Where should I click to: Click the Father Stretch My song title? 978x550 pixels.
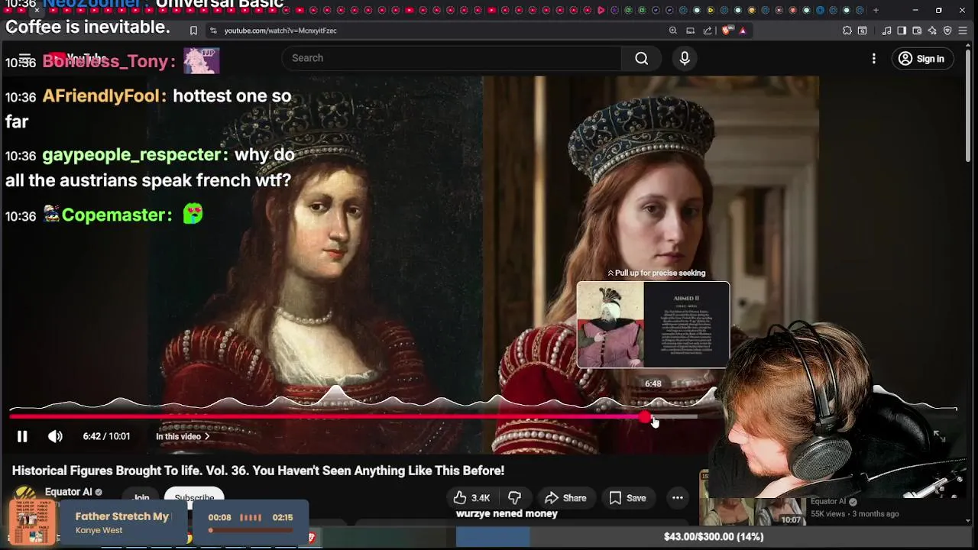coord(122,516)
